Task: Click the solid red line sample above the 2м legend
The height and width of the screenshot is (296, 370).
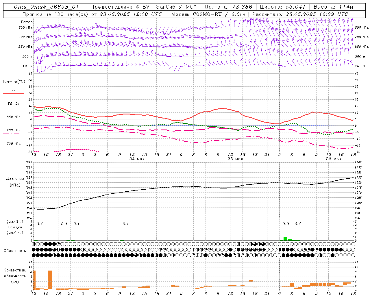Action: pos(13,94)
